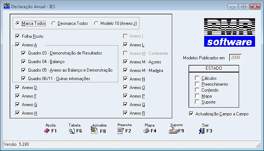264x151 pixels.
Task: Maximize the Declaração Anual window
Action: 244,7
